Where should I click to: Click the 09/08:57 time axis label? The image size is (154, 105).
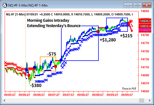pos(98,95)
